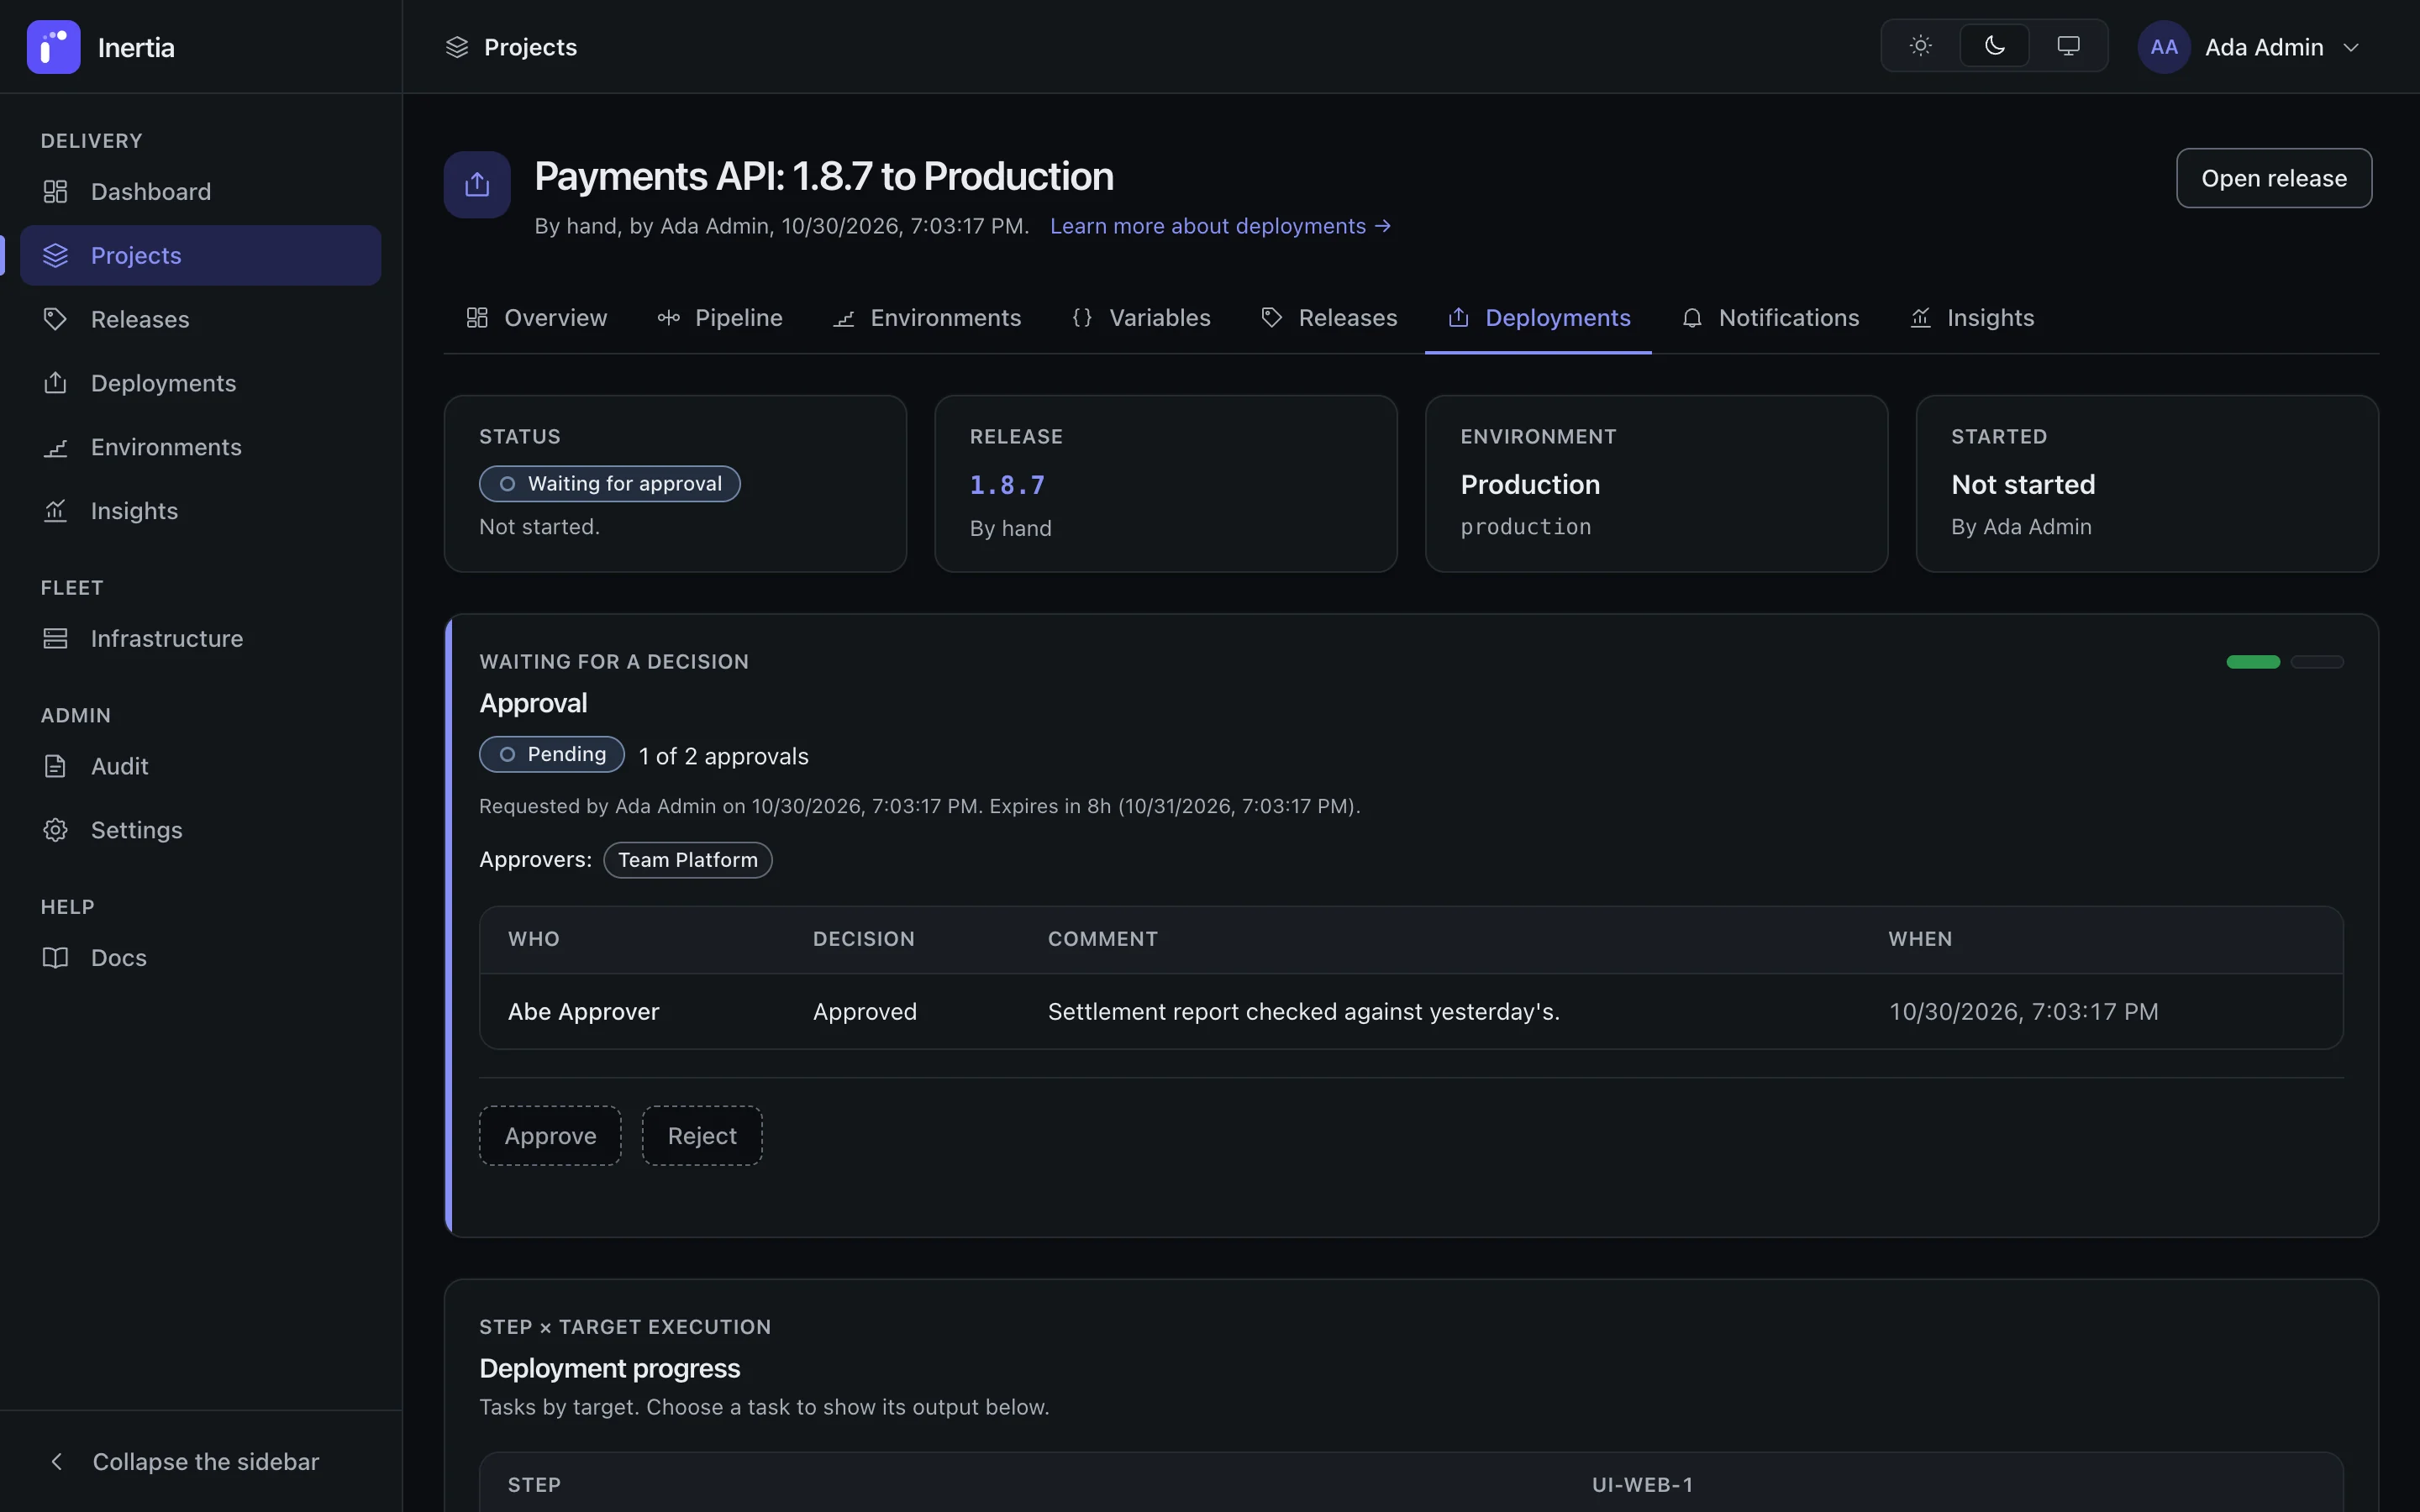Click the deployment upload icon beside title

click(x=477, y=184)
